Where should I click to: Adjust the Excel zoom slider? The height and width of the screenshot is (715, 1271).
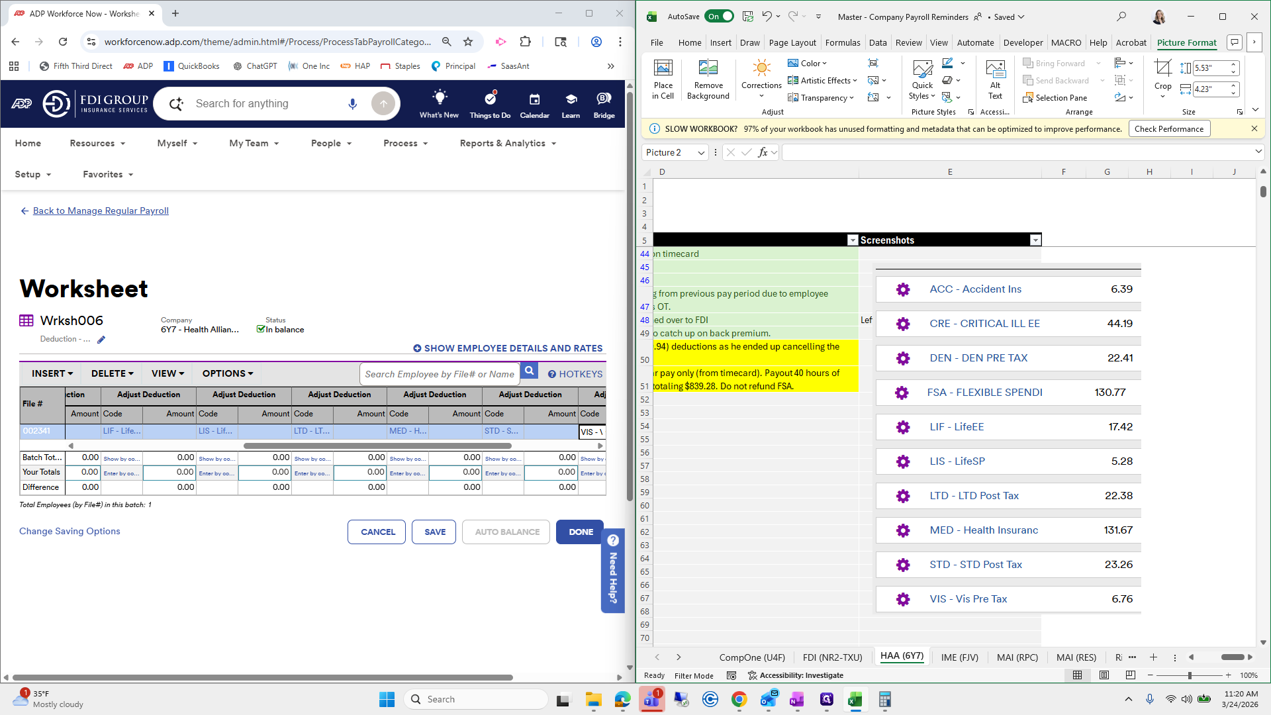[1190, 675]
